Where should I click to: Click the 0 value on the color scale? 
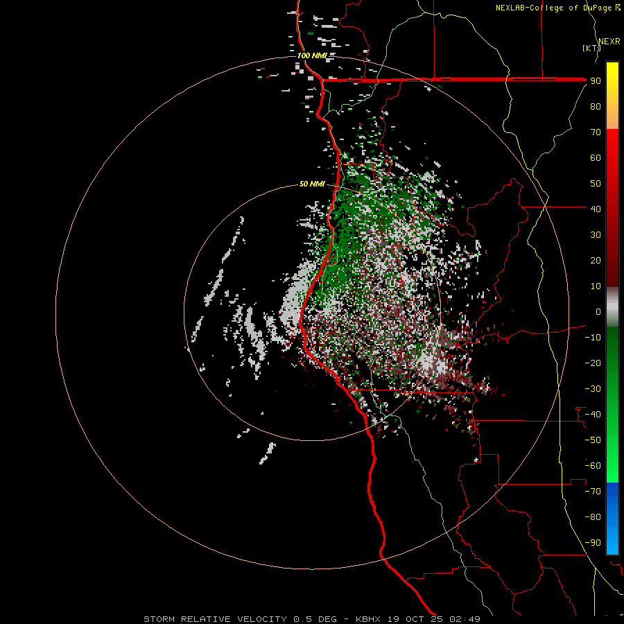598,311
